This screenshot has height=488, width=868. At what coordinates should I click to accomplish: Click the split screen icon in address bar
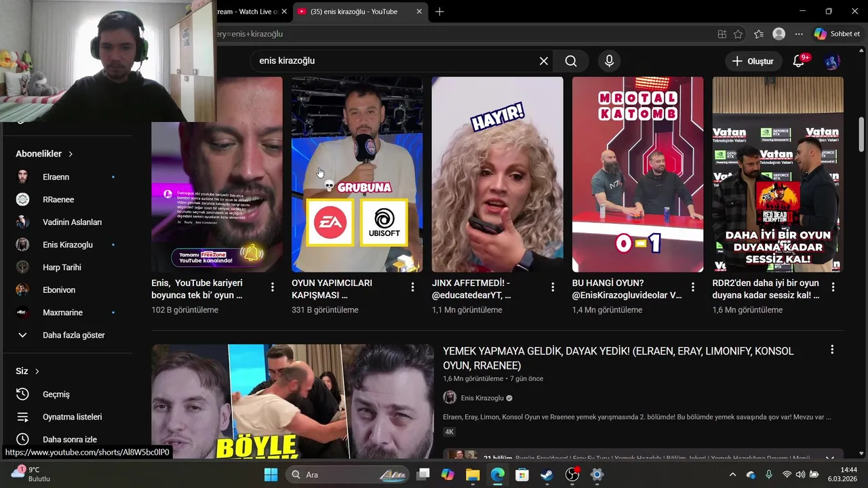722,34
